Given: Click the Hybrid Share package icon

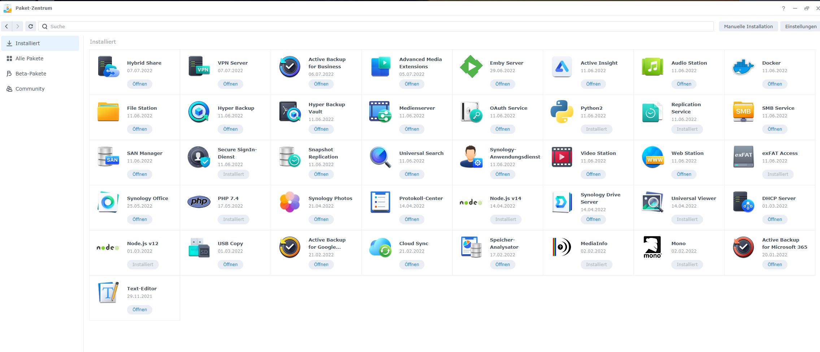Looking at the screenshot, I should [x=108, y=66].
